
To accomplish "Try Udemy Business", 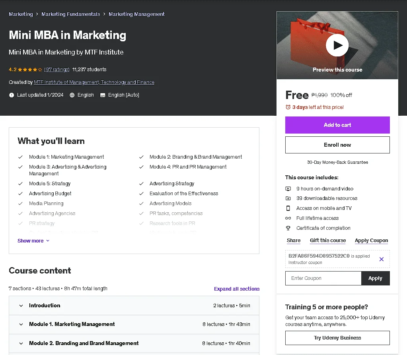I will click(337, 338).
